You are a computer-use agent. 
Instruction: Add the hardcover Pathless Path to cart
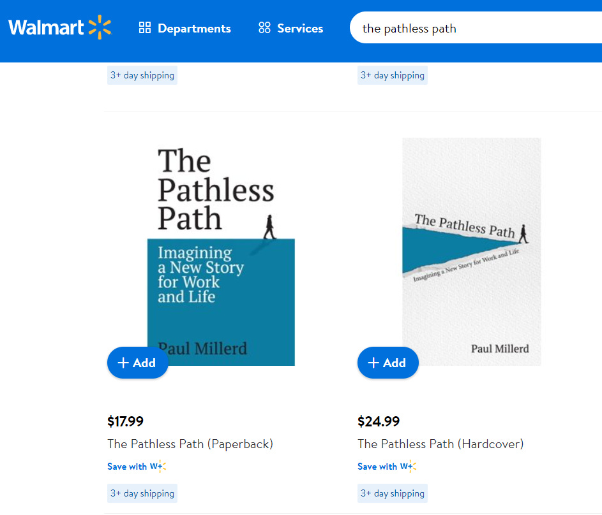tap(388, 363)
